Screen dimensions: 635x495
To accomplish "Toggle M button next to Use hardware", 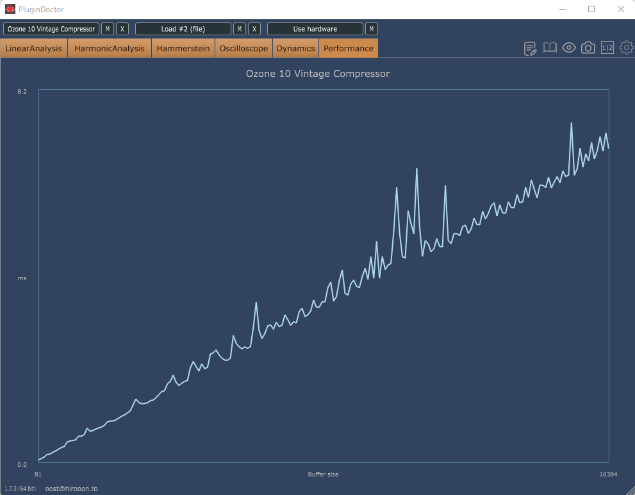I will 372,29.
